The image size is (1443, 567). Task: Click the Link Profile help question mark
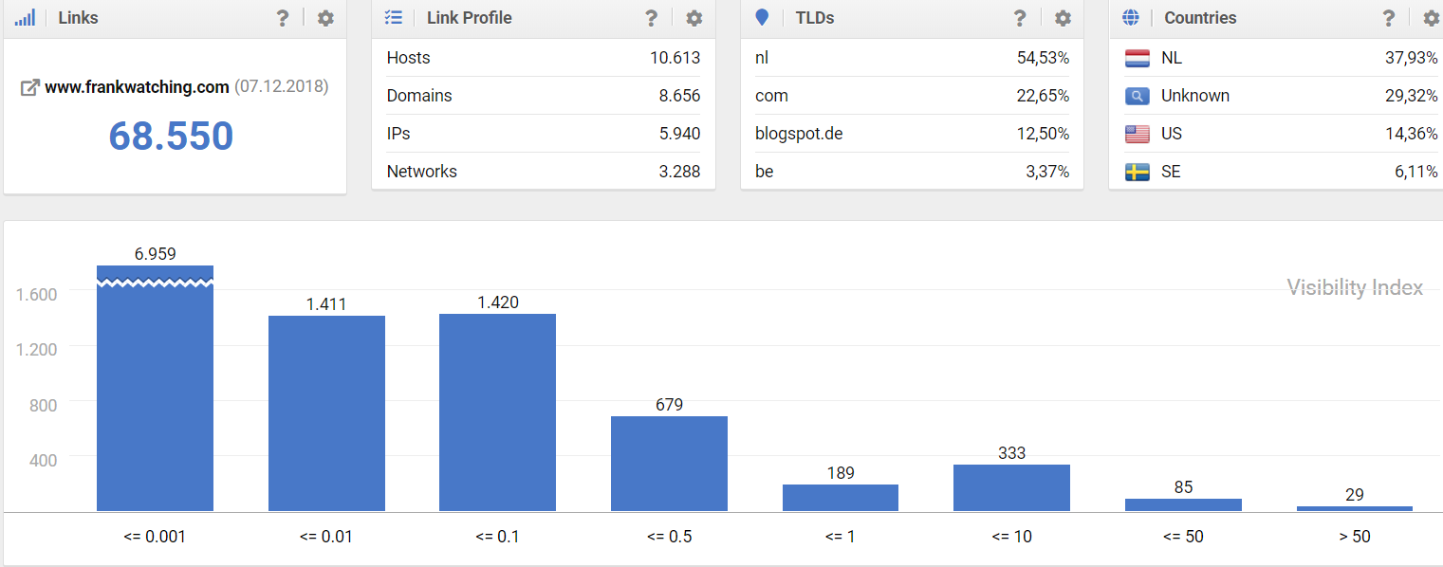coord(651,18)
